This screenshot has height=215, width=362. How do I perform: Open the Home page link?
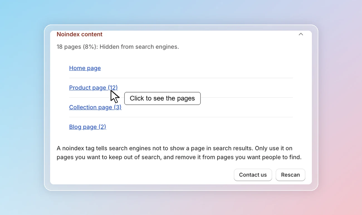click(x=85, y=68)
